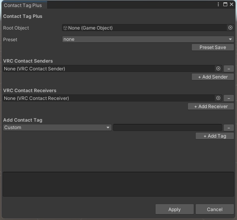Close the Contact Tag Plus window

pos(232,4)
